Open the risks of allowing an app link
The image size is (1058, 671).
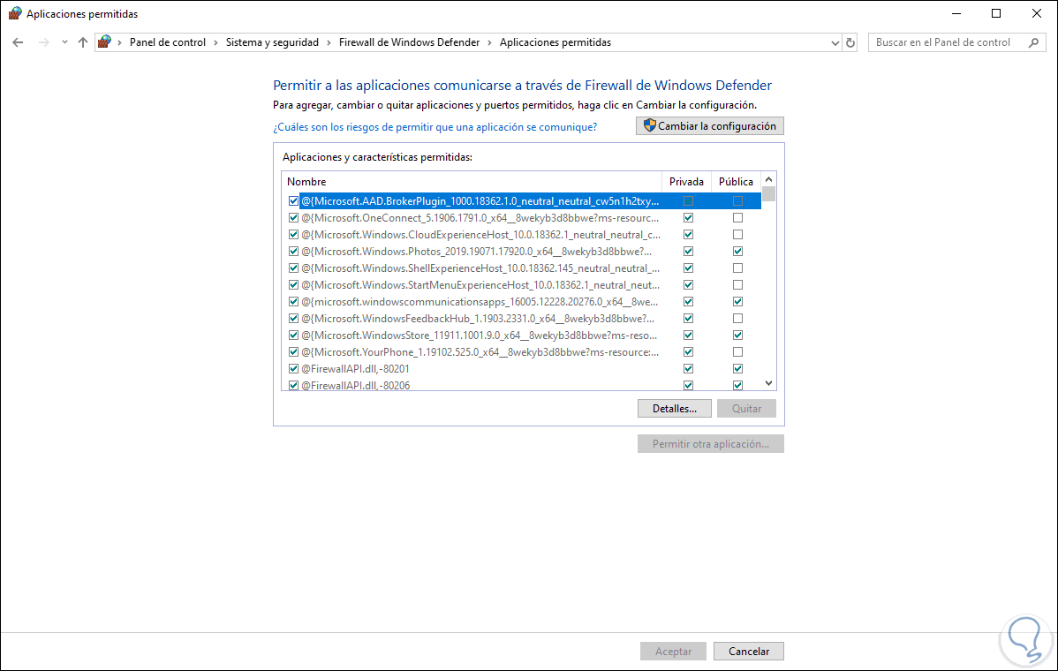435,127
